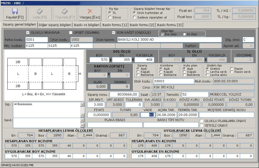This screenshot has height=168, width=259.
Task: Check OLUKLU PLANLAMA ONAYI checkbox
Action: [201, 121]
